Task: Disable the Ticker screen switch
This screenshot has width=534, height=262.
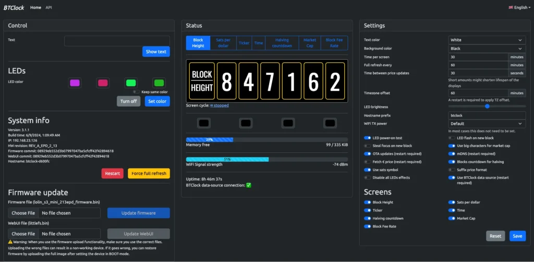Action: click(368, 211)
